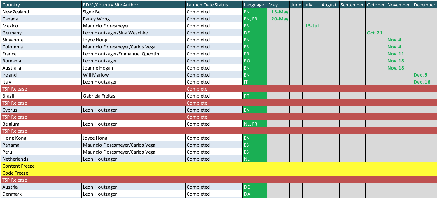Select Pancy Wong in the author column
This screenshot has width=437, height=198.
point(93,19)
